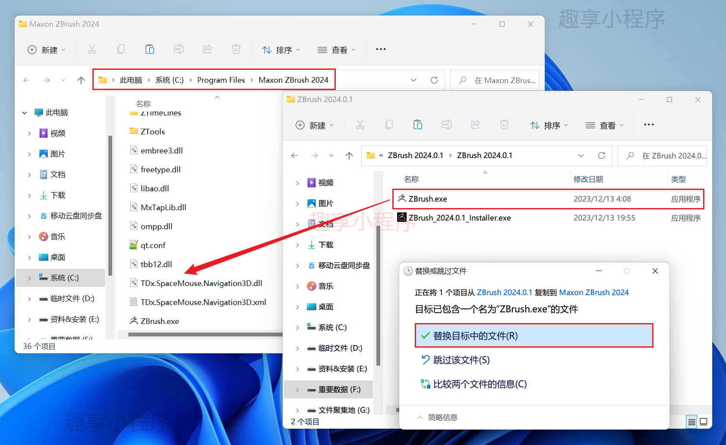Click Delete trash icon in Maxon ZBrush 2024 toolbar
The image size is (726, 445).
pyautogui.click(x=236, y=50)
